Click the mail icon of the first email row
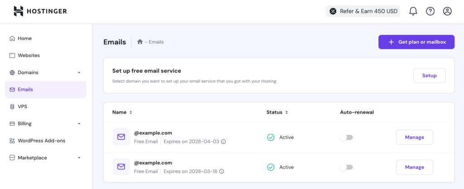 tap(121, 137)
